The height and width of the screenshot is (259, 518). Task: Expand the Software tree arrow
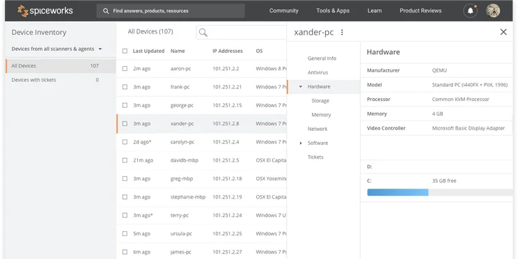pyautogui.click(x=301, y=143)
